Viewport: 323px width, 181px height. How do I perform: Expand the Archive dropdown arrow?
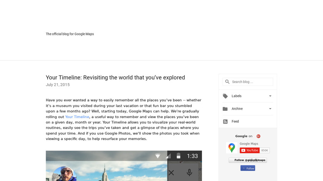(x=270, y=109)
